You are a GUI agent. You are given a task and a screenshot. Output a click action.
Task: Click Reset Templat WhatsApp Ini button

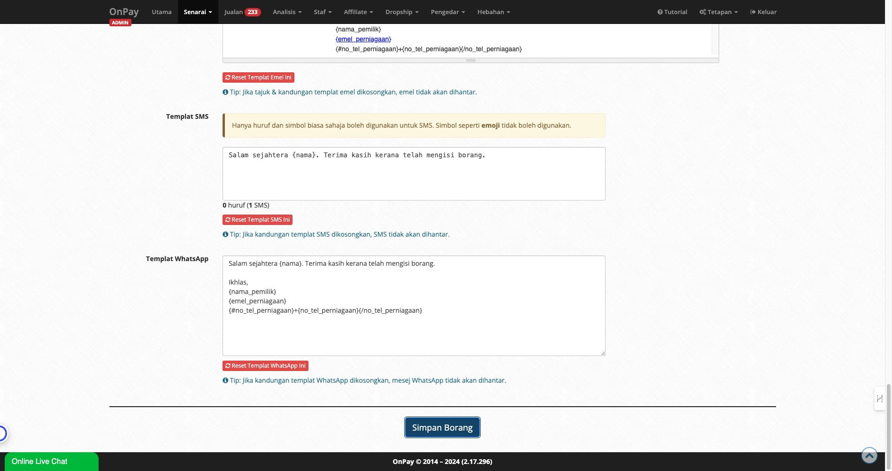coord(265,366)
